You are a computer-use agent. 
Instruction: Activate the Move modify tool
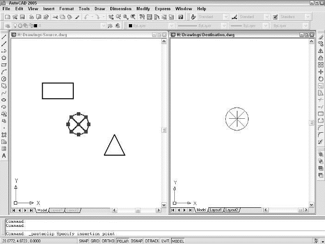tap(321, 72)
